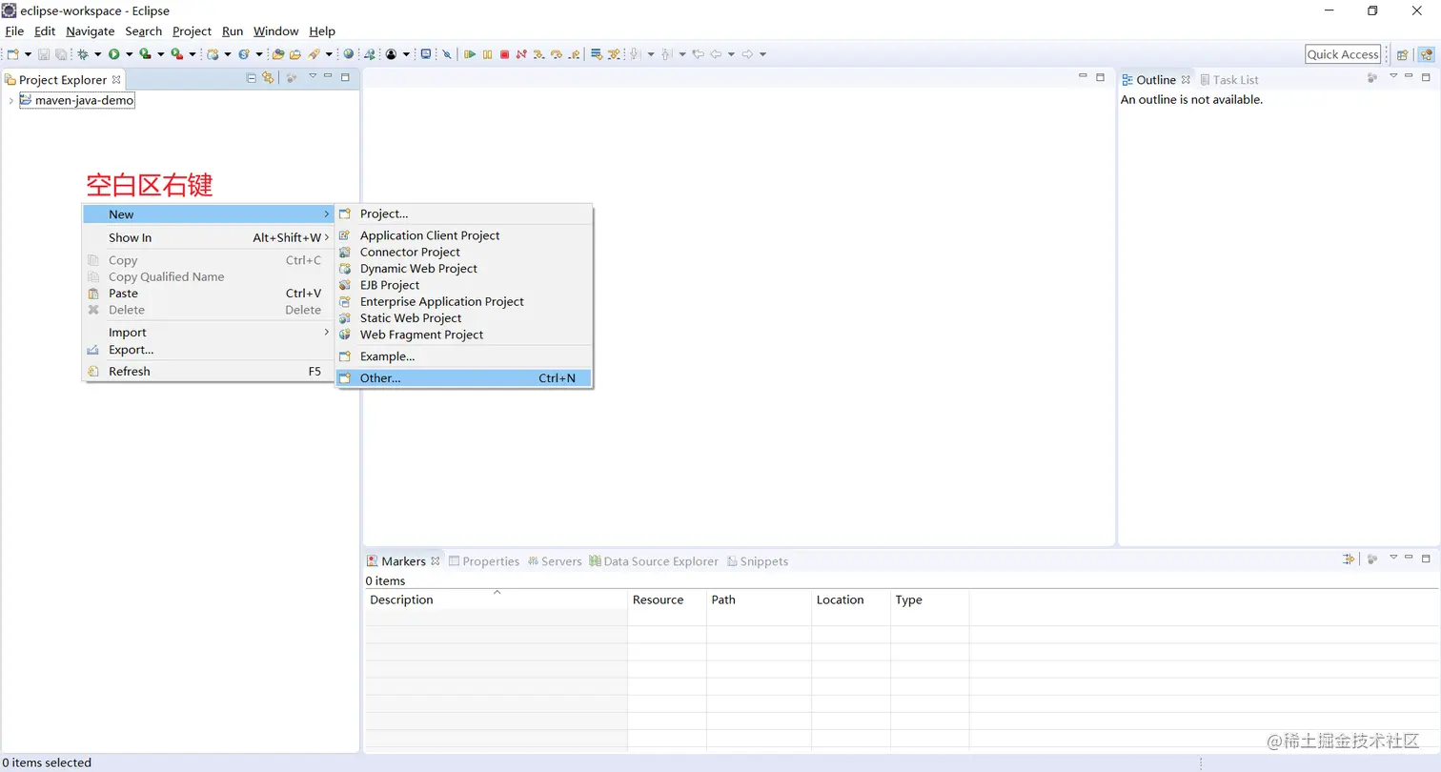Click Import in the context menu
Image resolution: width=1441 pixels, height=772 pixels.
208,333
